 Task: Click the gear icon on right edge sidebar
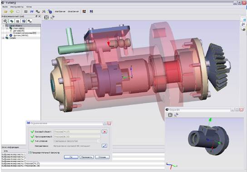[244, 29]
